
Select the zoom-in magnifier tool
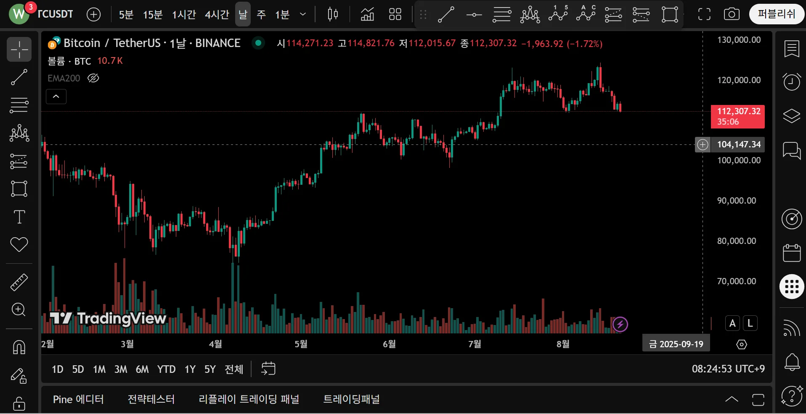(x=19, y=310)
